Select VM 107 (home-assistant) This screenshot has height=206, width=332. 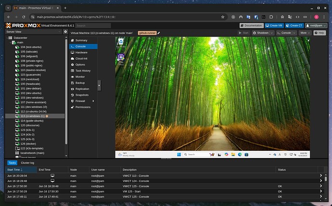(x=33, y=102)
